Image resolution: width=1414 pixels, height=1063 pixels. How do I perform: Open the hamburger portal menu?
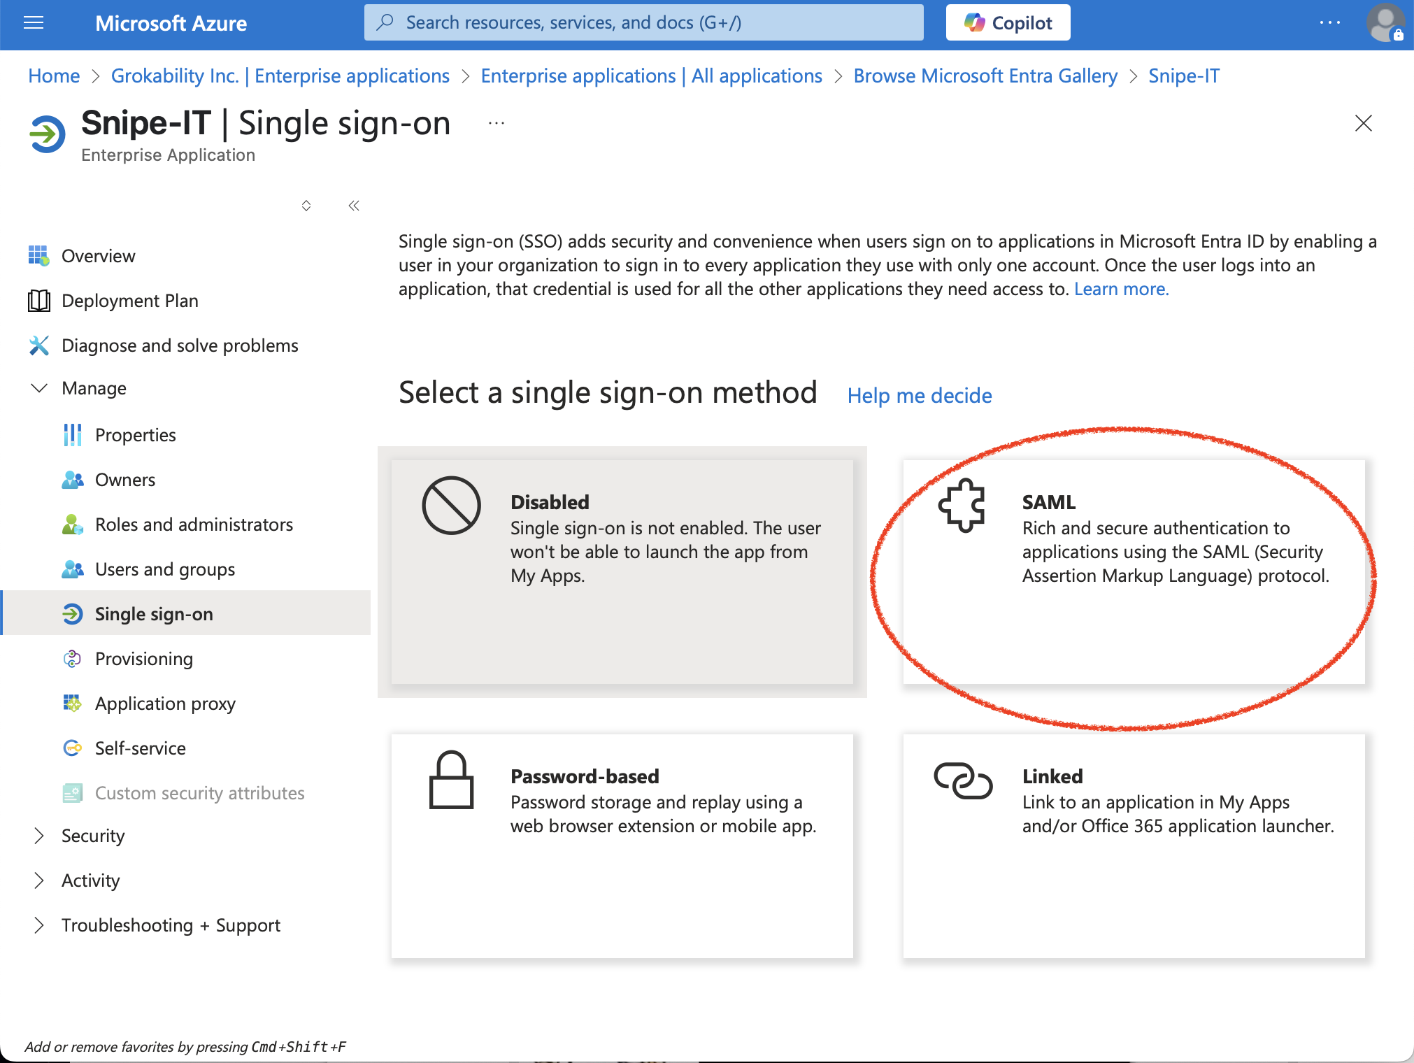[x=34, y=23]
